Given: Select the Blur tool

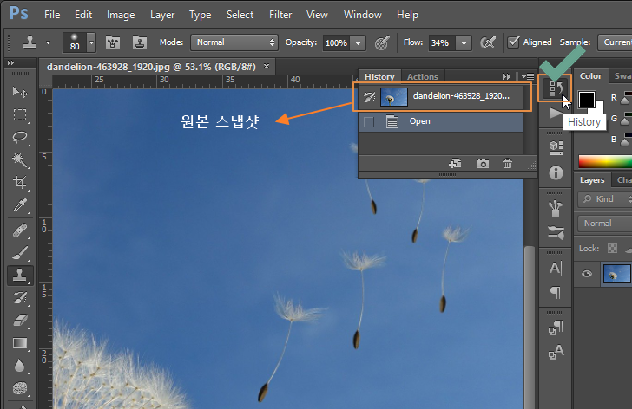Looking at the screenshot, I should click(19, 366).
